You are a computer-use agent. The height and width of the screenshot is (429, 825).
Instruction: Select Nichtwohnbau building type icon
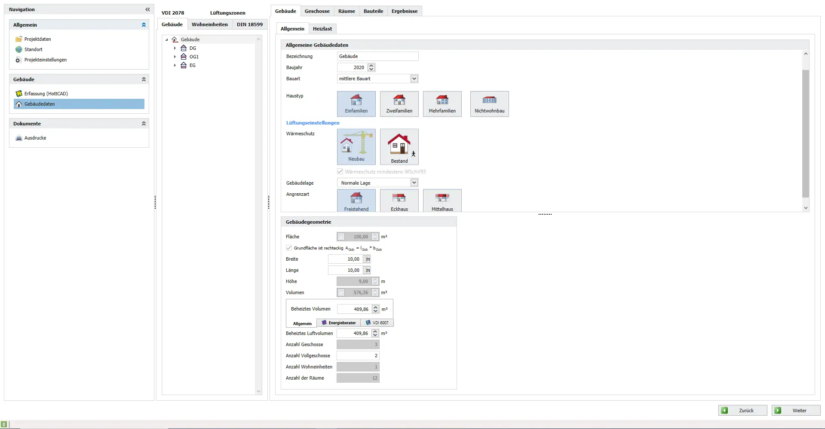click(489, 103)
